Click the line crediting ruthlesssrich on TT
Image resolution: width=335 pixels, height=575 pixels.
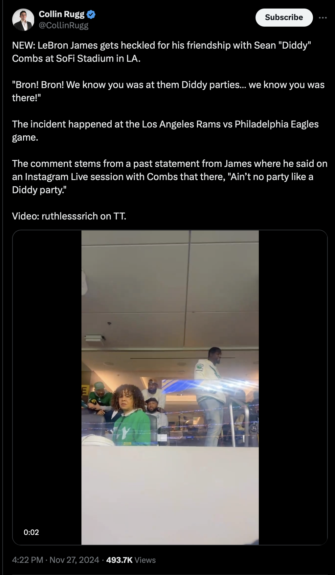click(x=69, y=216)
